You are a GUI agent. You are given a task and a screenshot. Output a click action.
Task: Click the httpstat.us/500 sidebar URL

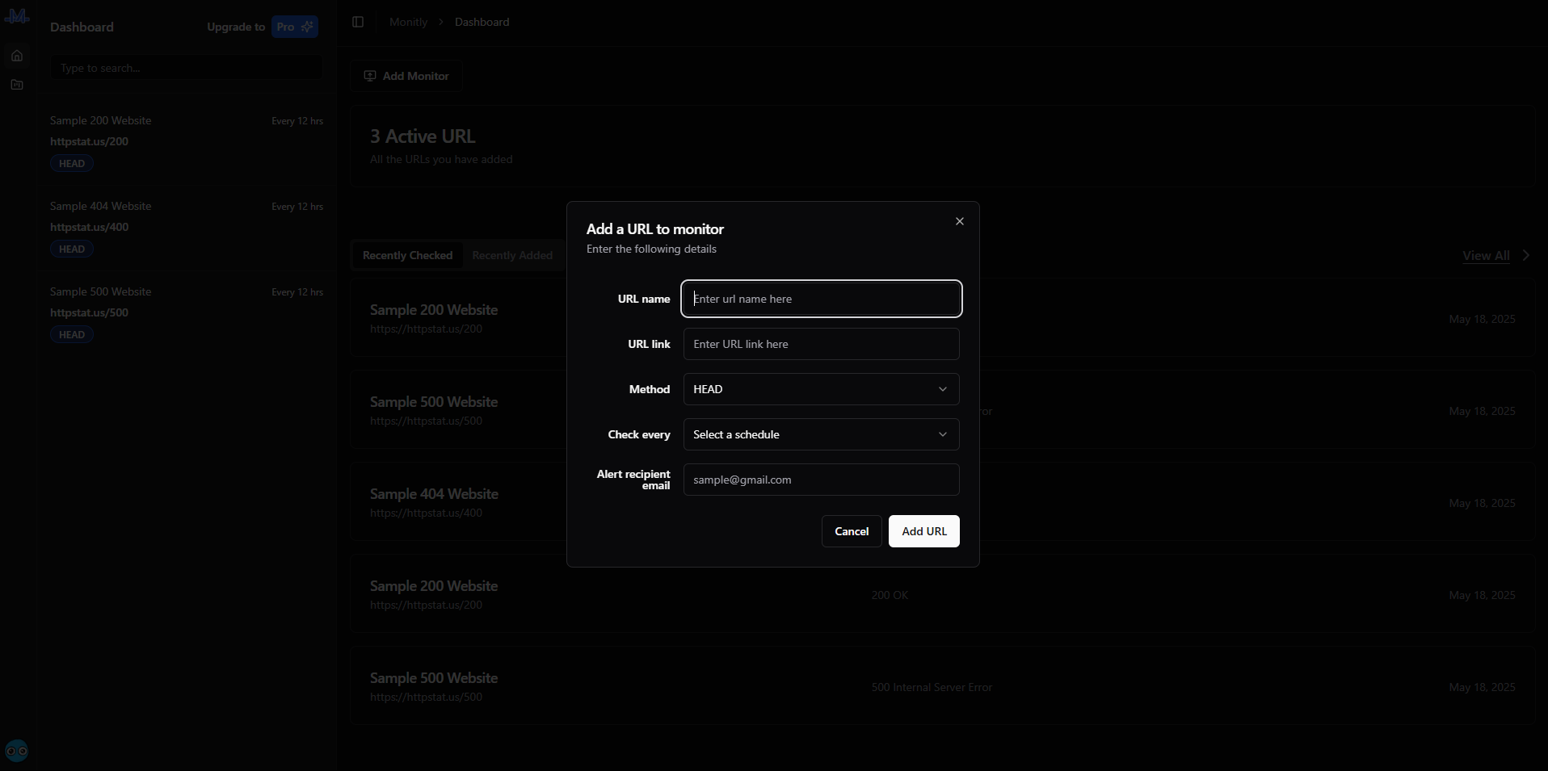click(x=89, y=312)
